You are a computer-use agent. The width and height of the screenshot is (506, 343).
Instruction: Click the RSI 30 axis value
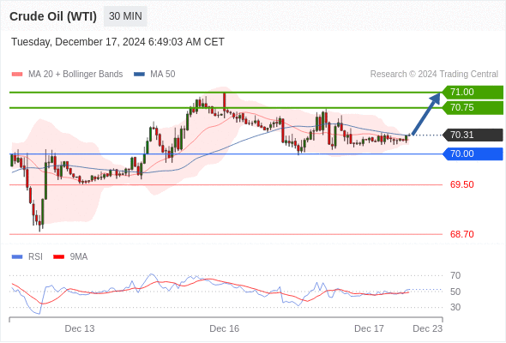pyautogui.click(x=455, y=307)
